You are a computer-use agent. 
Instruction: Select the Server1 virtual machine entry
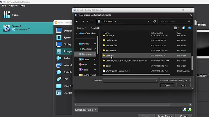(27, 28)
